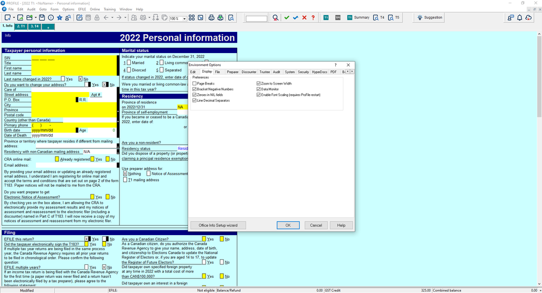The height and width of the screenshot is (293, 542).
Task: Launch Office Info Setup wizard
Action: (218, 225)
